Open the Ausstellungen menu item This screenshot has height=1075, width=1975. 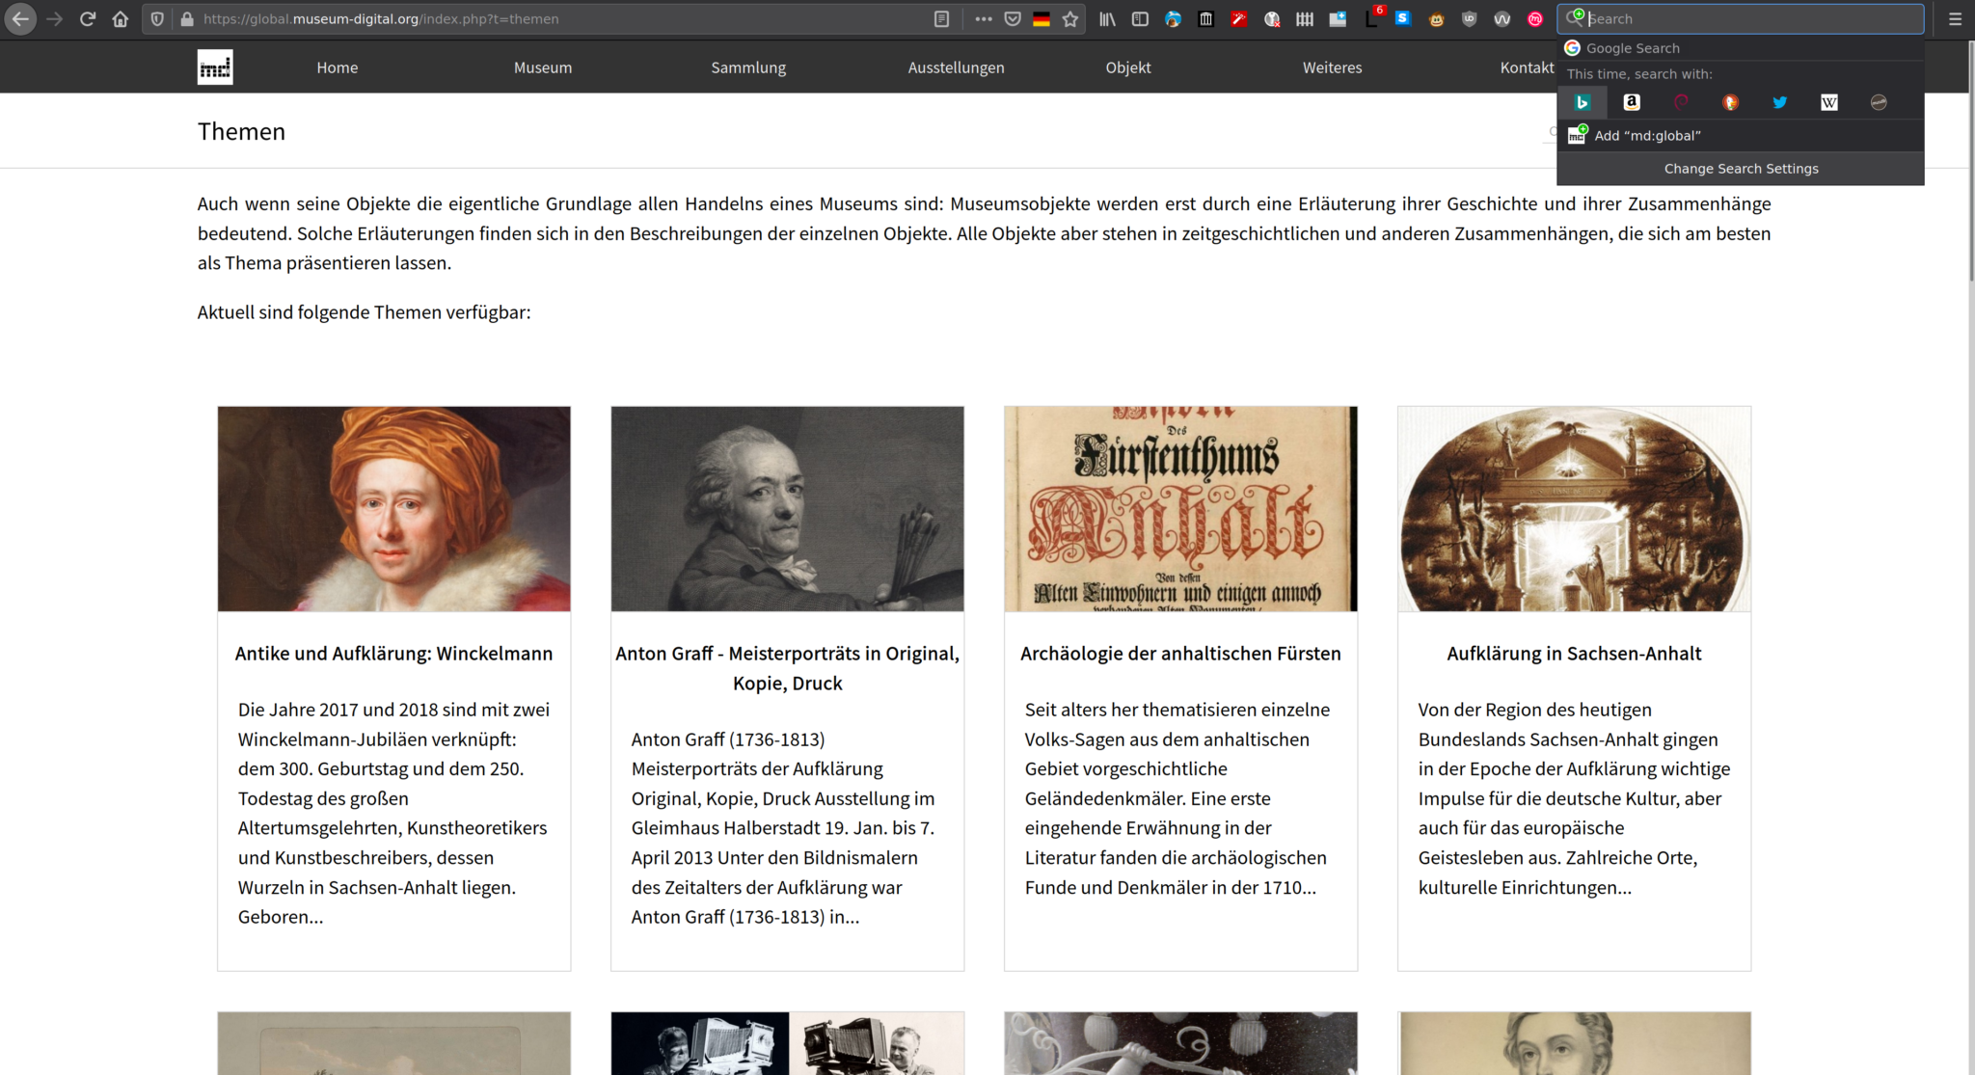click(956, 67)
